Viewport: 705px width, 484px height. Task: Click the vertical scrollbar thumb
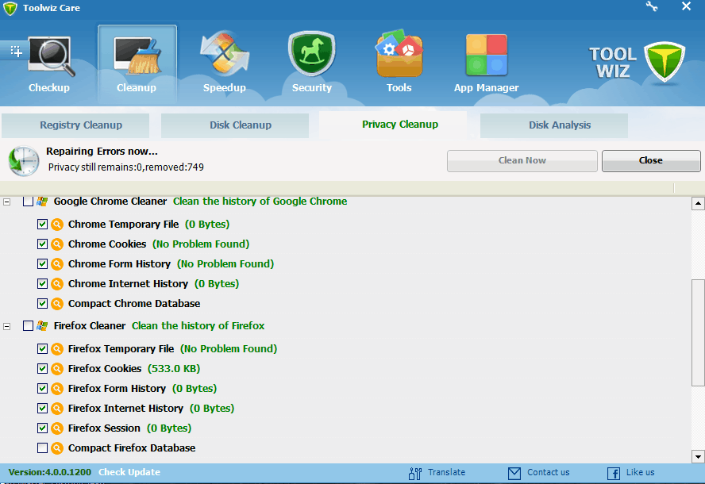698,332
